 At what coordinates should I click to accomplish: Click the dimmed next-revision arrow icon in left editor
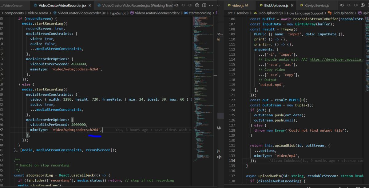pos(190,5)
